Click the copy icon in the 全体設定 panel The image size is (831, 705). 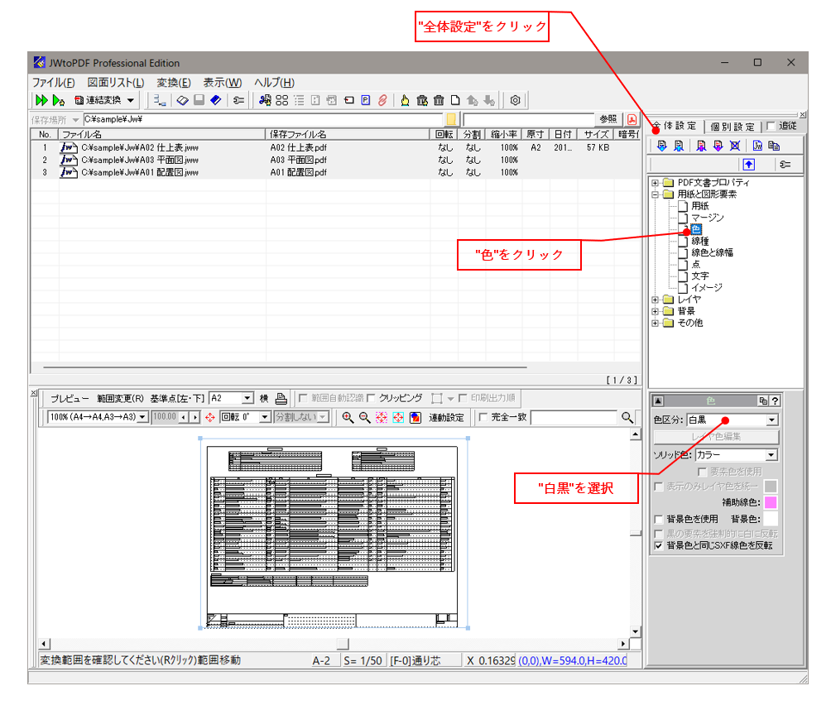[775, 144]
